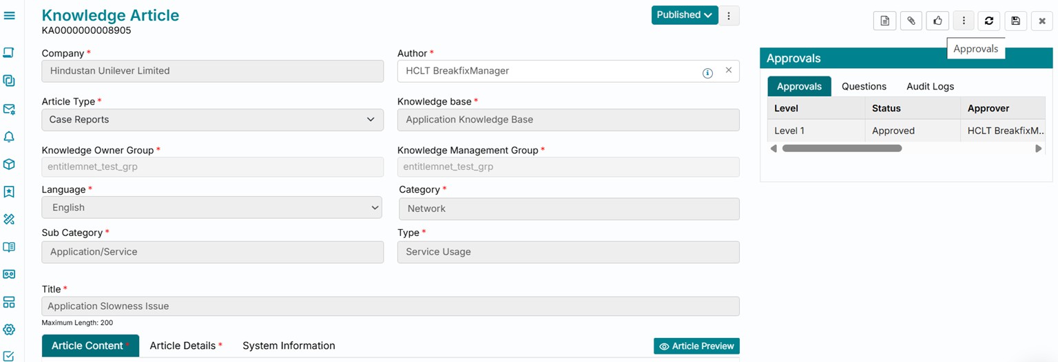Switch to the Audit Logs tab
Screen dimensions: 1058x362
coord(930,86)
